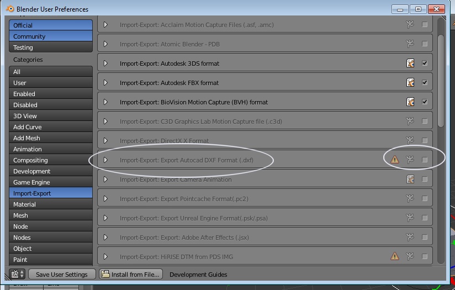
Task: Expand the Export Camera Animation addon details
Action: tap(105, 180)
